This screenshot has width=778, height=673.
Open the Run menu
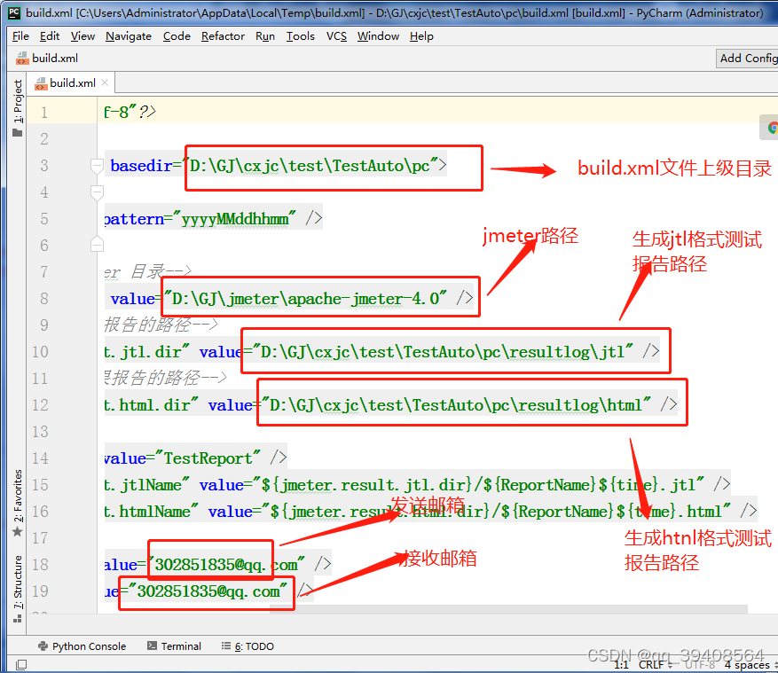pos(265,36)
